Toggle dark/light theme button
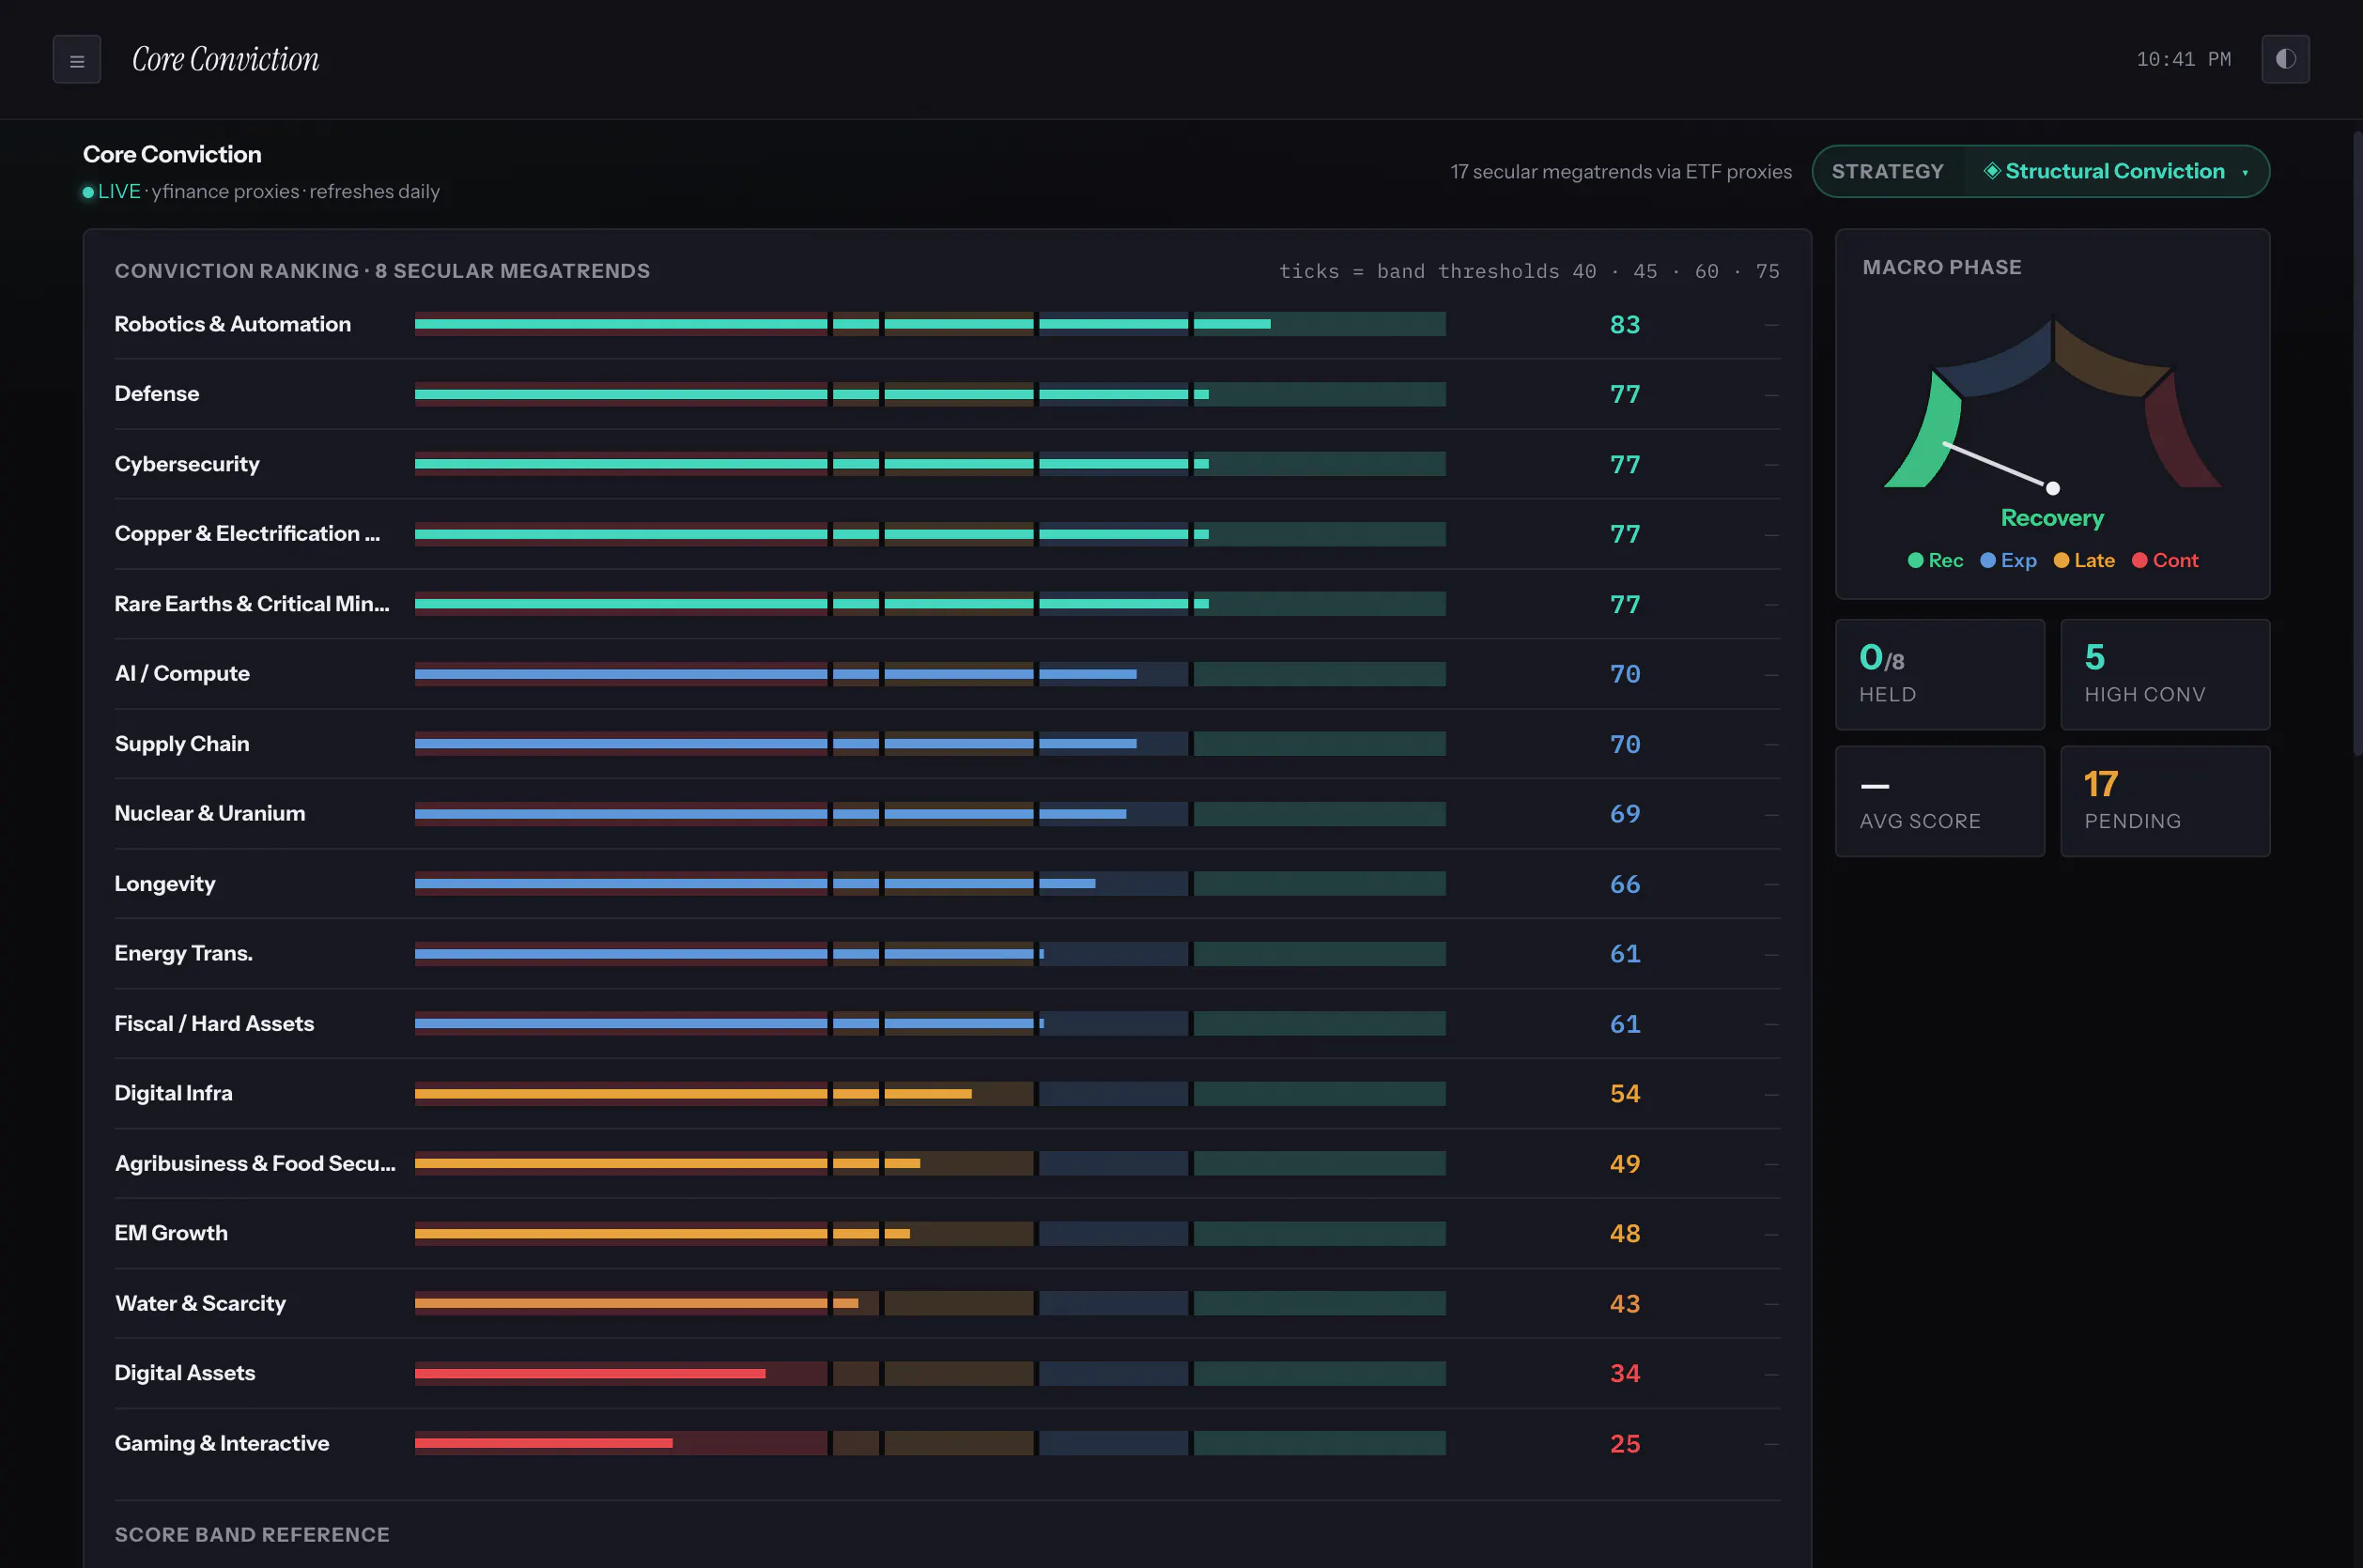2363x1568 pixels. pyautogui.click(x=2285, y=60)
